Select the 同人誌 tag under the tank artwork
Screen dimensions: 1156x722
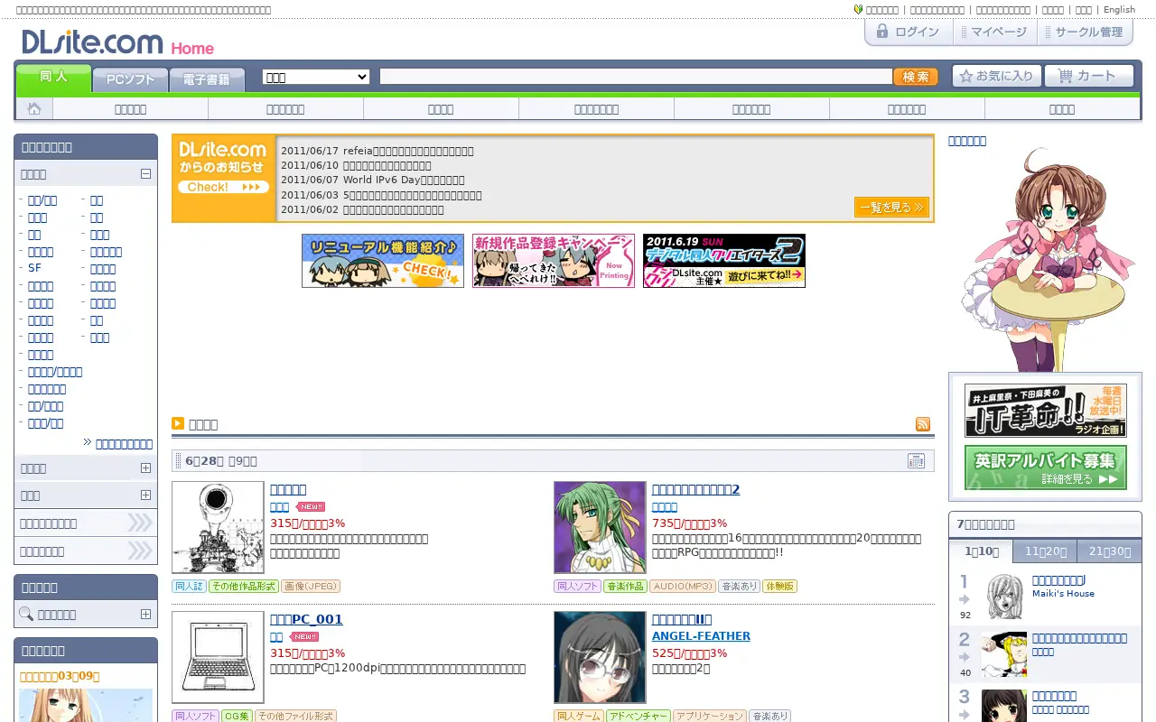coord(190,586)
